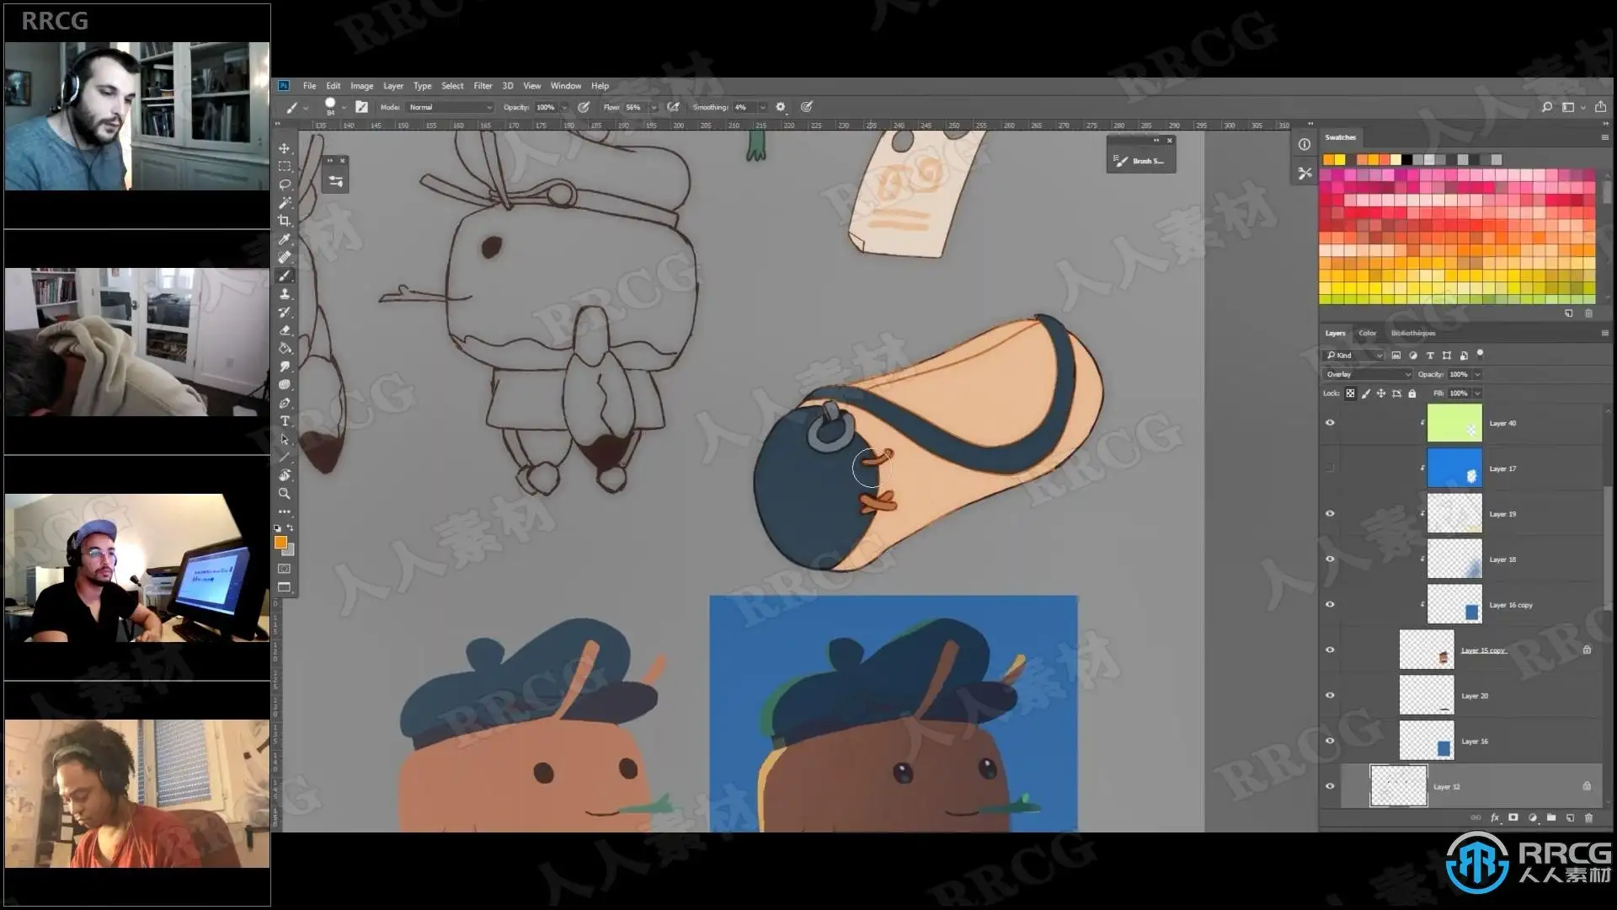Expand the layer Opacity dropdown arrow
The height and width of the screenshot is (910, 1617).
[1477, 374]
